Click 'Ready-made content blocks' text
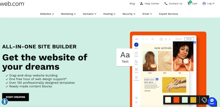 click(31, 86)
